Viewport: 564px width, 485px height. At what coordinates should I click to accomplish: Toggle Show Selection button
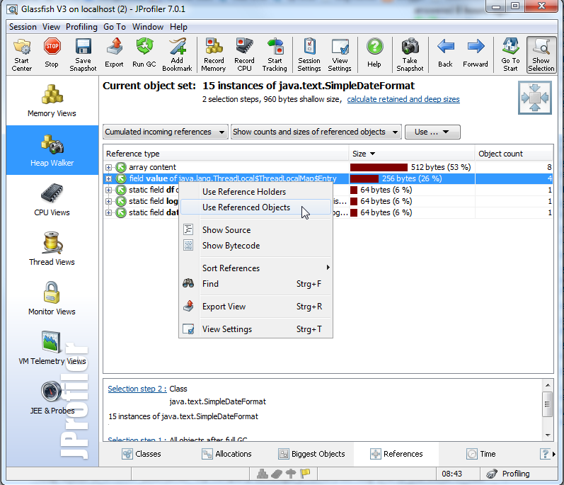pos(541,55)
